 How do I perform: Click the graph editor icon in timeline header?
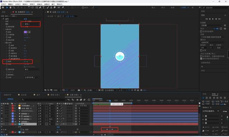pos(89,100)
